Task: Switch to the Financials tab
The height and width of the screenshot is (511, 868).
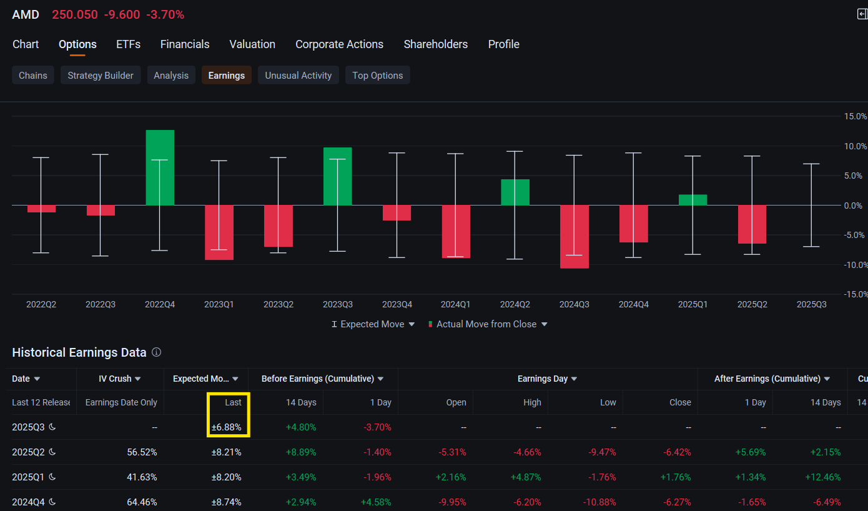Action: click(x=185, y=44)
